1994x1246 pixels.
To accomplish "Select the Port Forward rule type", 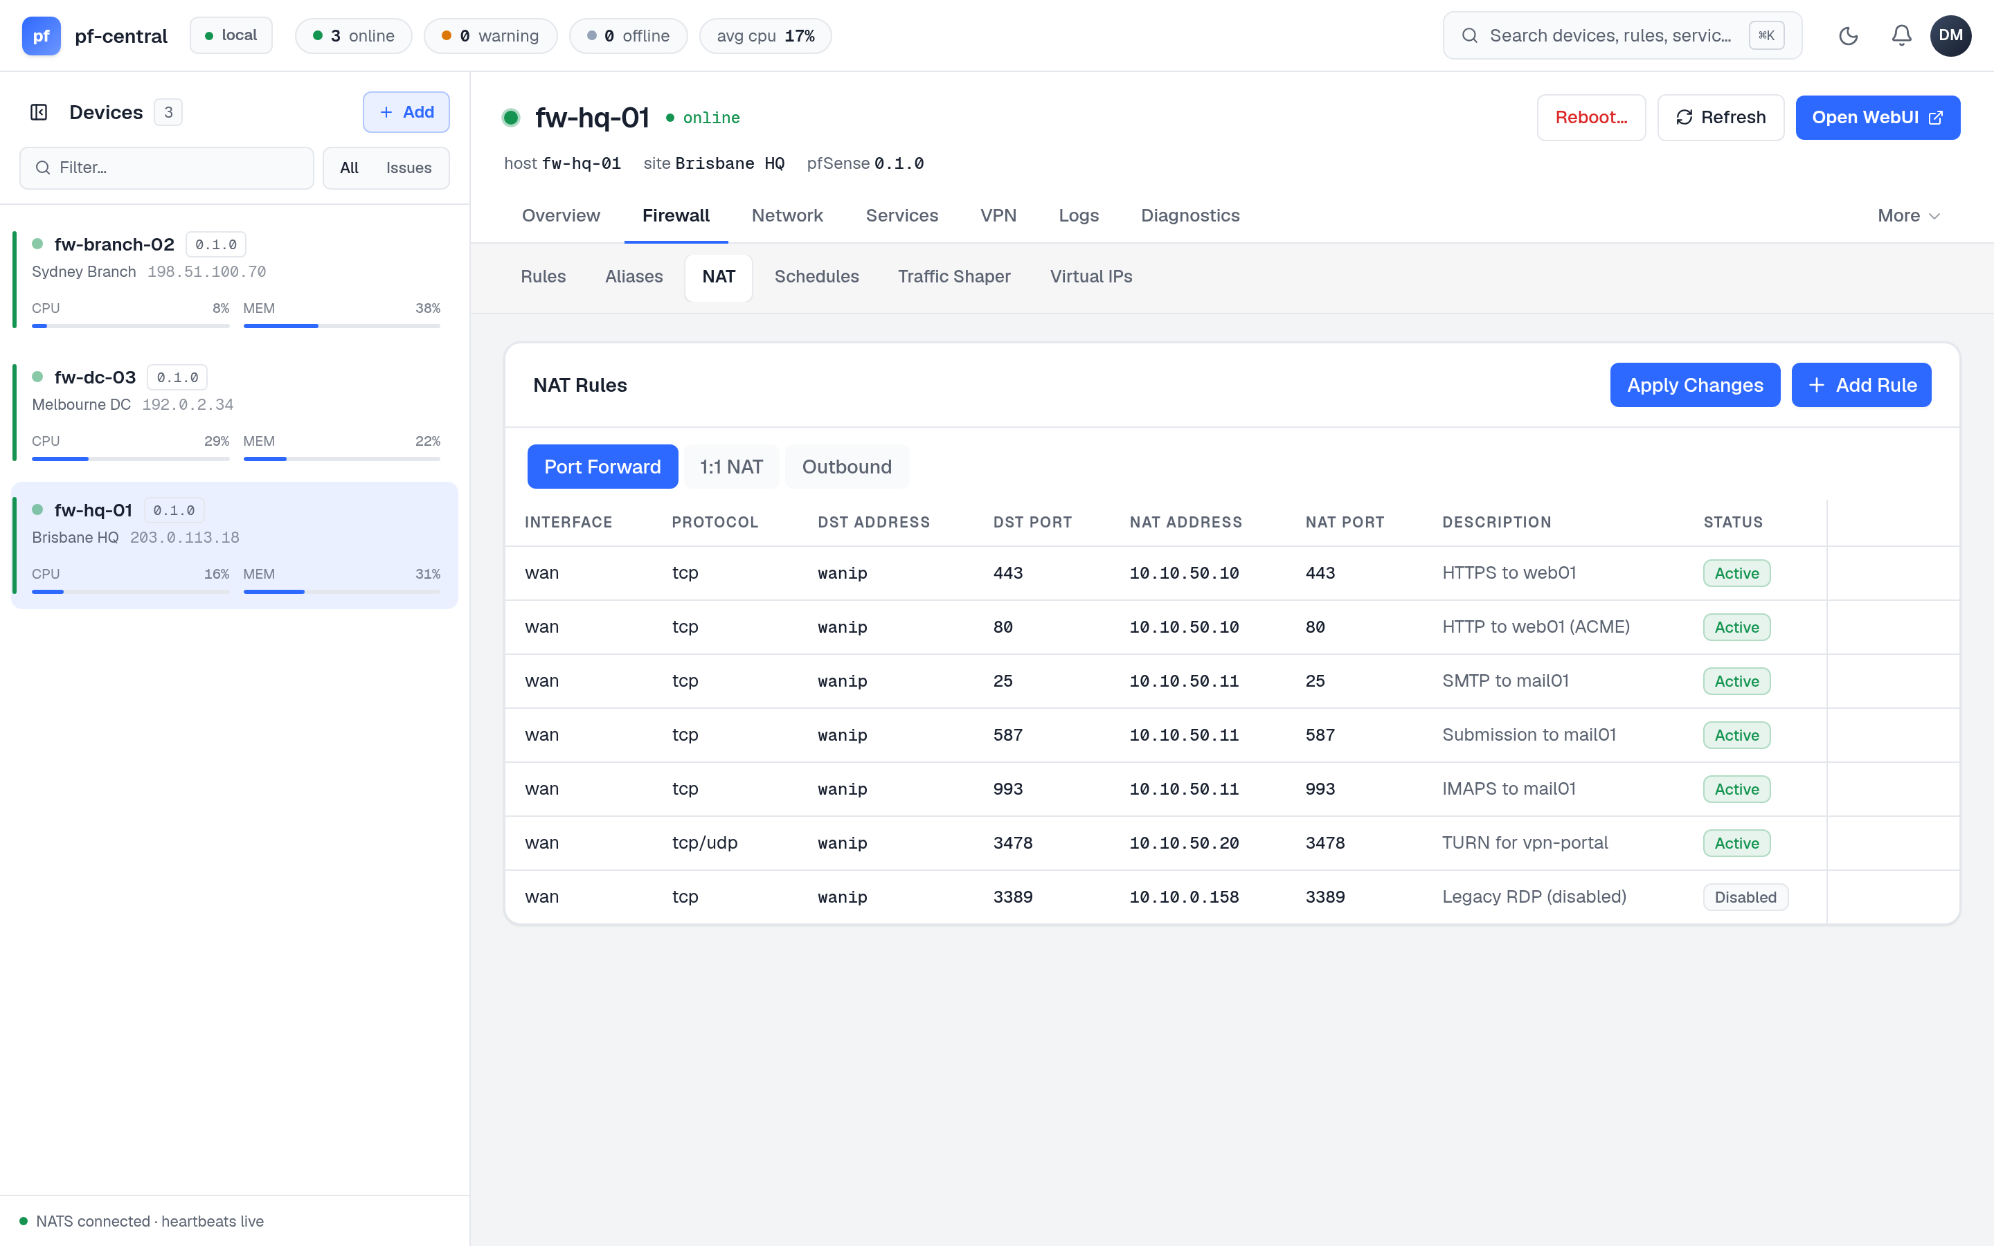I will tap(602, 467).
